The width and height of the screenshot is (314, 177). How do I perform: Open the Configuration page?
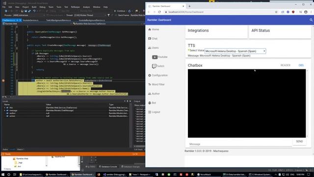coord(158,75)
